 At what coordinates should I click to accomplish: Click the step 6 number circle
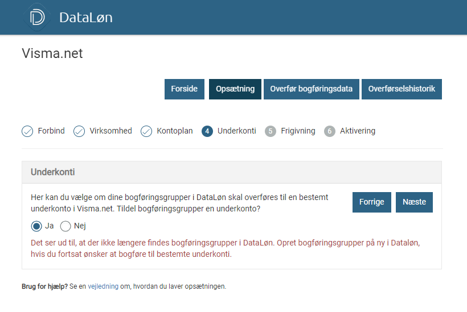point(330,131)
